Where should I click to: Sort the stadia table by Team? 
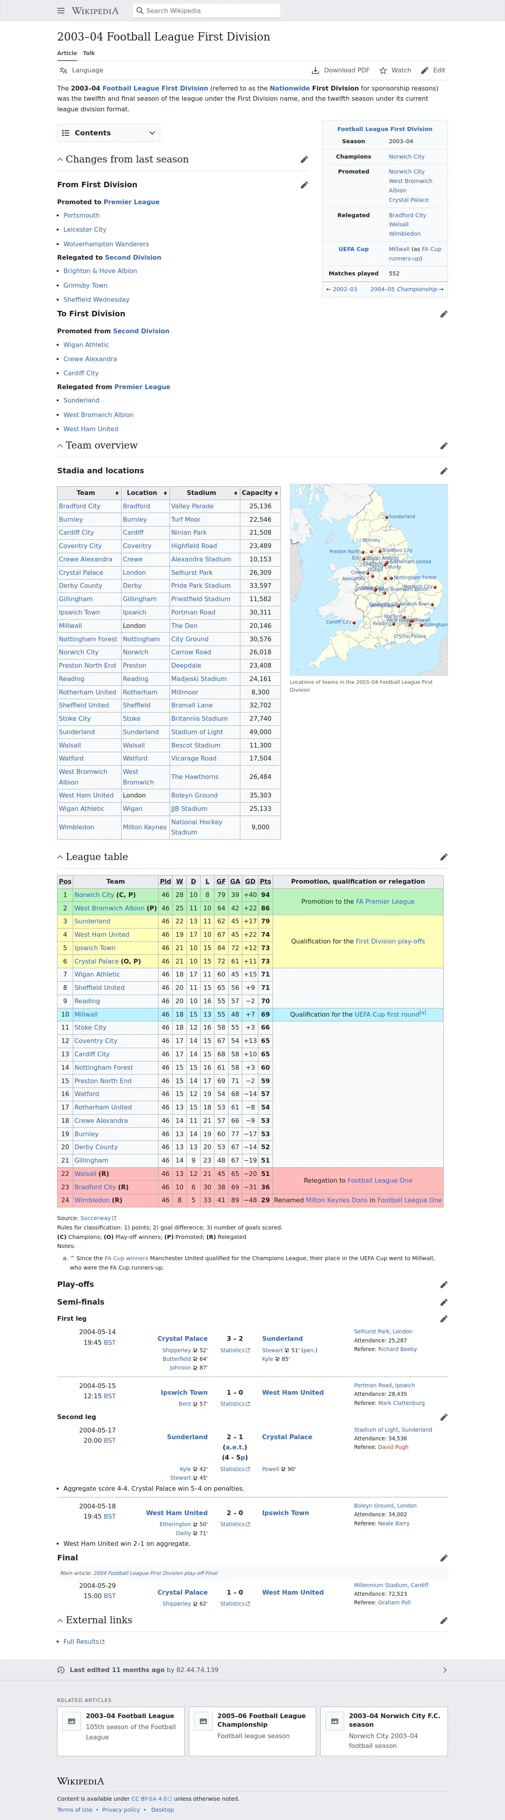pos(89,493)
